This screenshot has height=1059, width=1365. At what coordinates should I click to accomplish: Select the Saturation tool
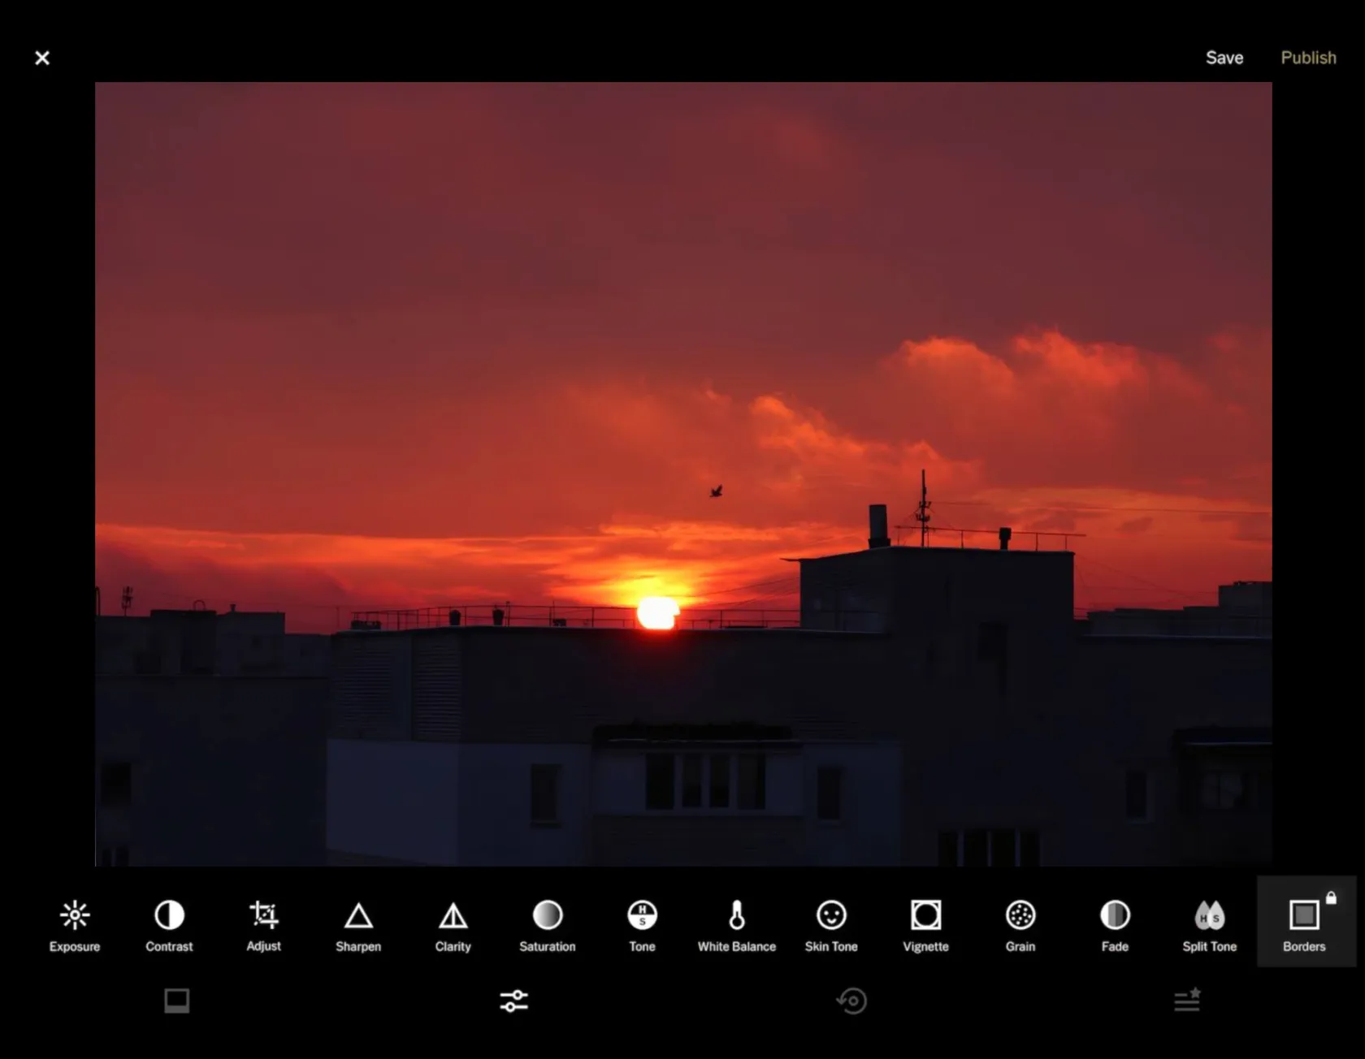coord(547,924)
